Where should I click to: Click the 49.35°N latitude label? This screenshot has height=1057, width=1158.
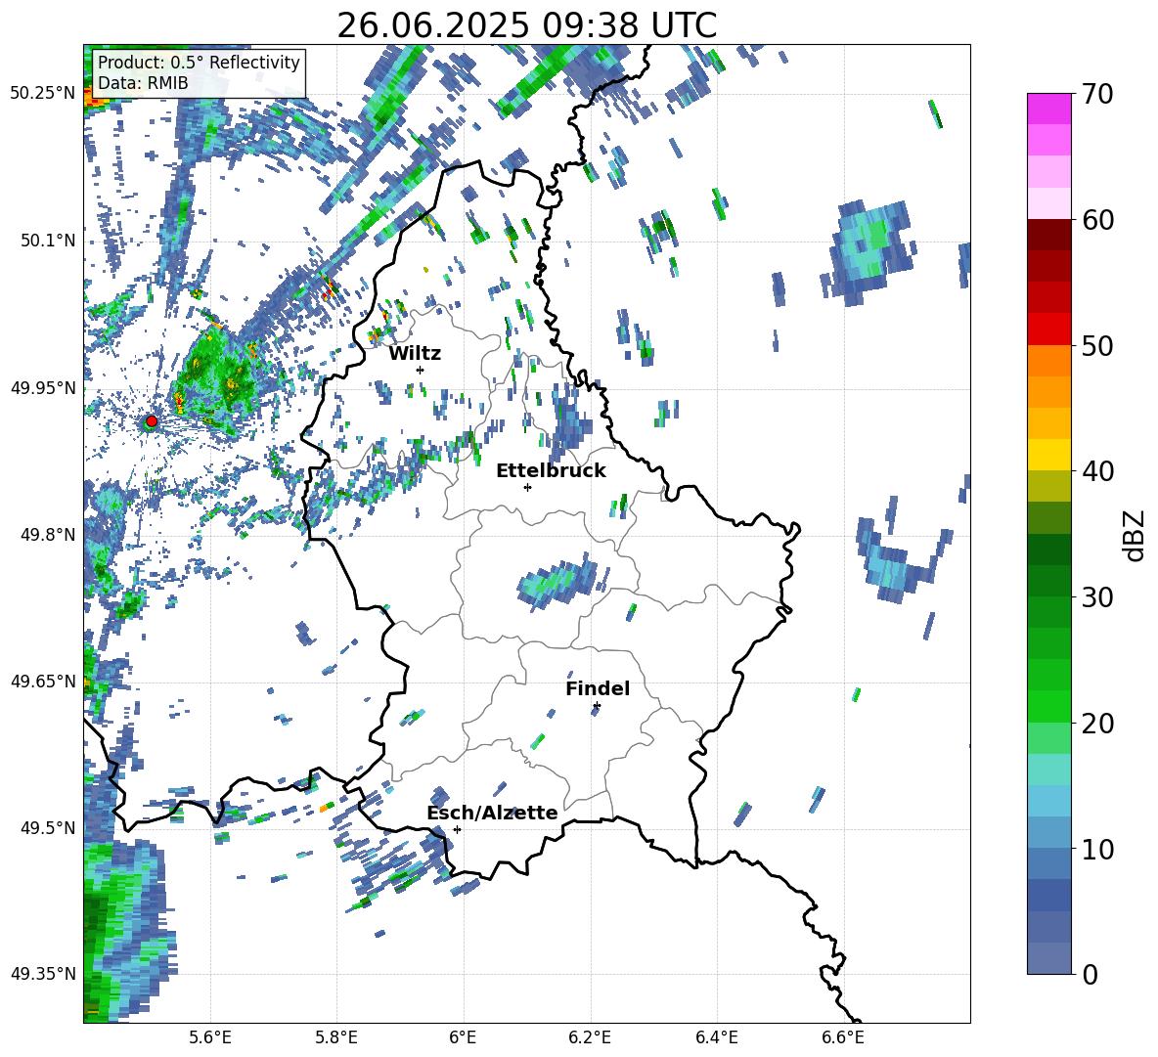43,974
